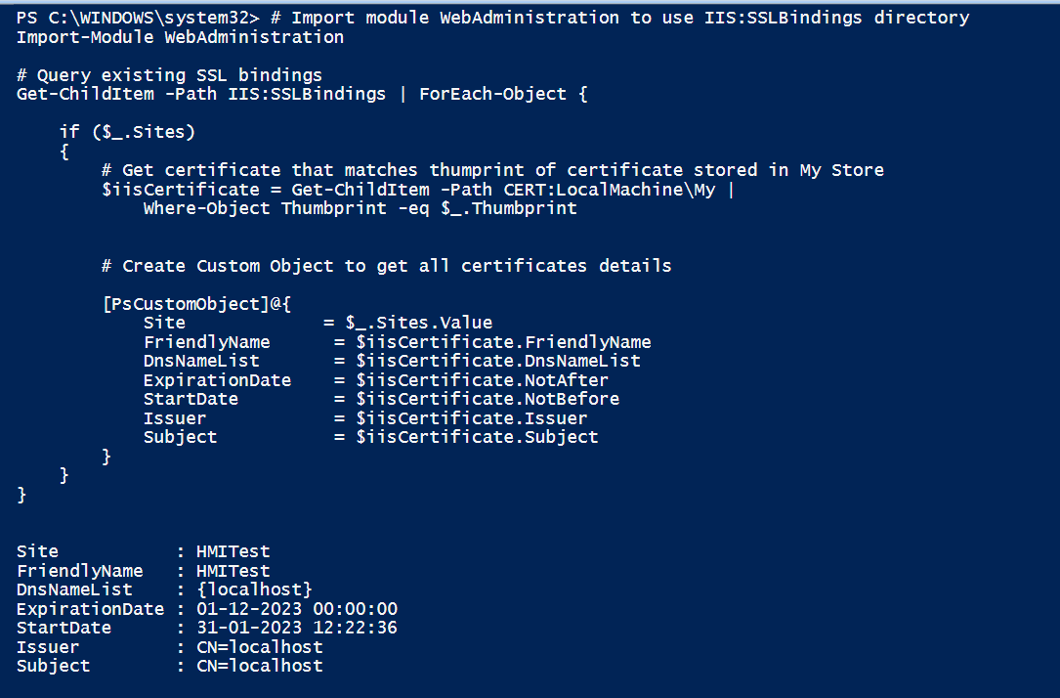
Task: Click Get-ChildItem -Path IIS:SSLBindings text
Action: pyautogui.click(x=201, y=94)
